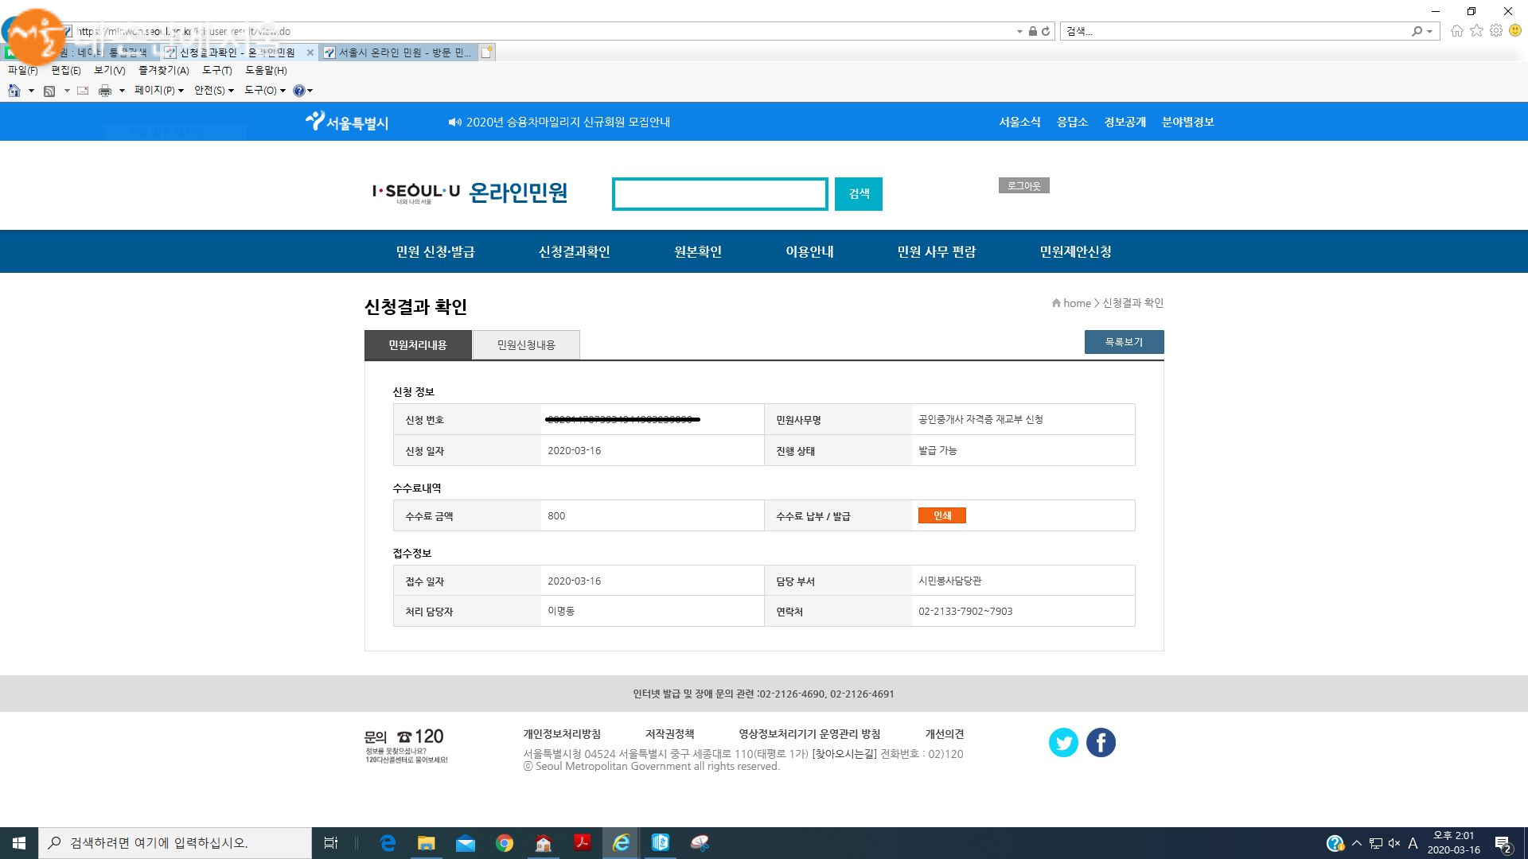
Task: Open new tab button in tab strip
Action: tap(487, 52)
